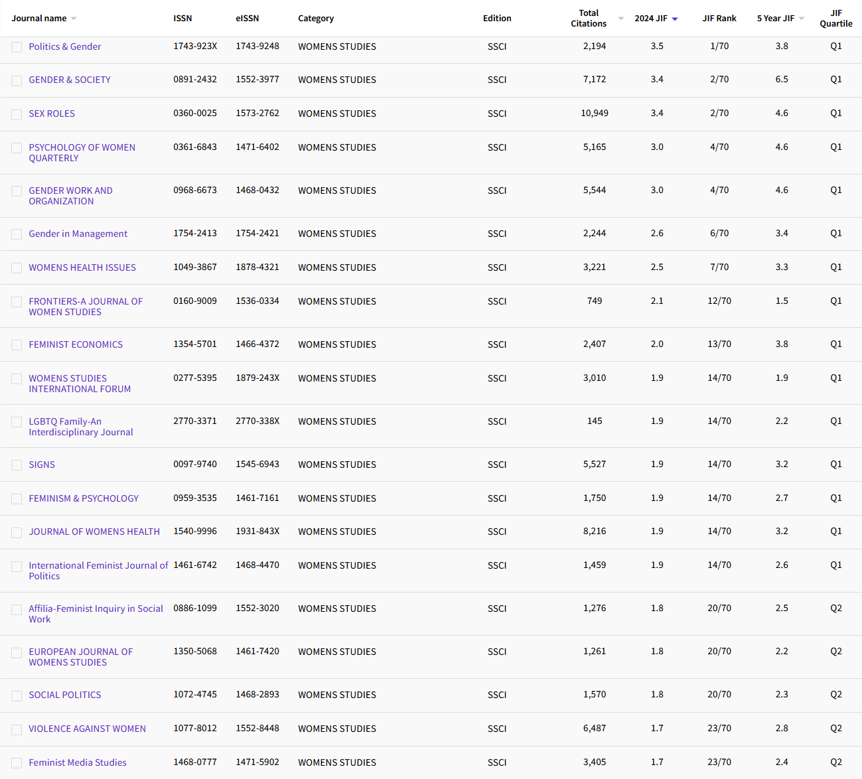The width and height of the screenshot is (862, 779).
Task: Open JOURNAL OF WOMENS HEALTH link
Action: [x=94, y=531]
